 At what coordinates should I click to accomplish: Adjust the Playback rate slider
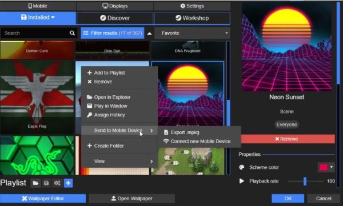pos(305,181)
